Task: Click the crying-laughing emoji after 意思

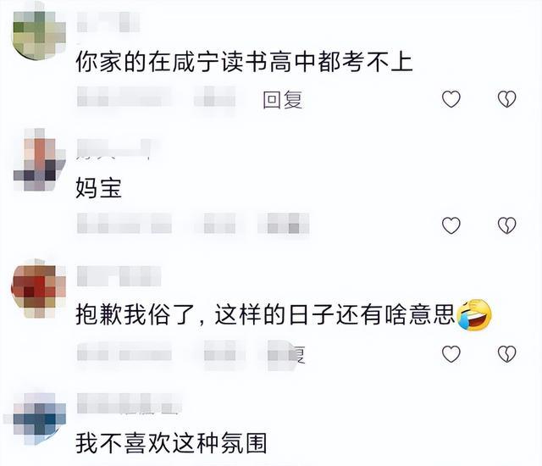Action: [474, 315]
